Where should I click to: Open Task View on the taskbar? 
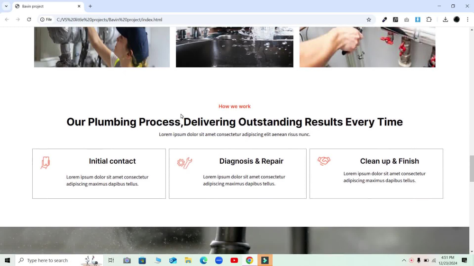point(111,260)
